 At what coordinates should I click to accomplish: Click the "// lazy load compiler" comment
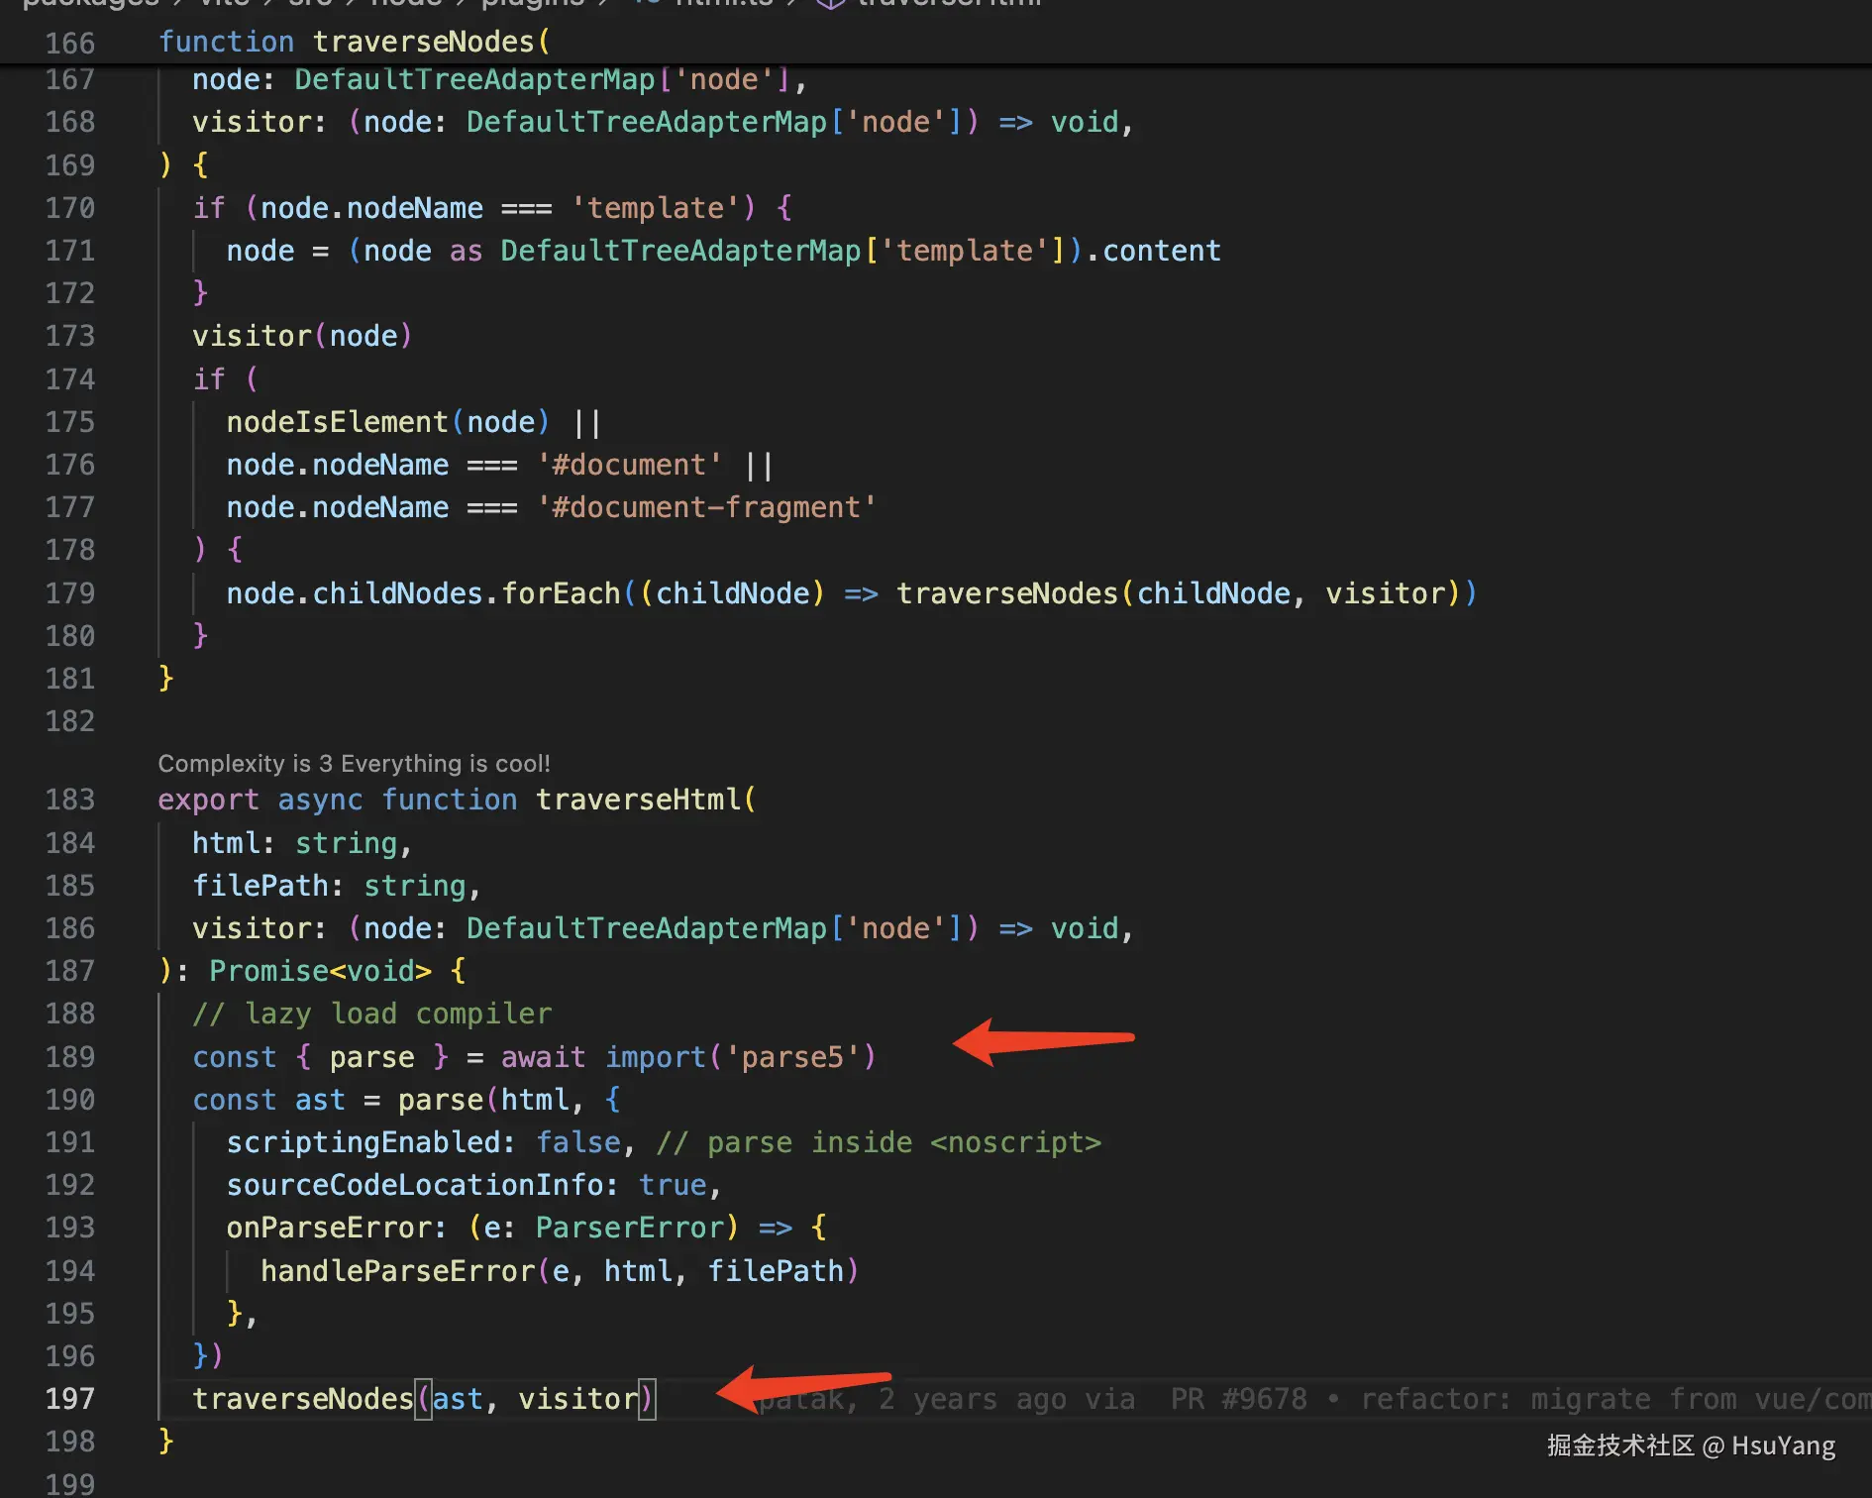pos(372,1014)
